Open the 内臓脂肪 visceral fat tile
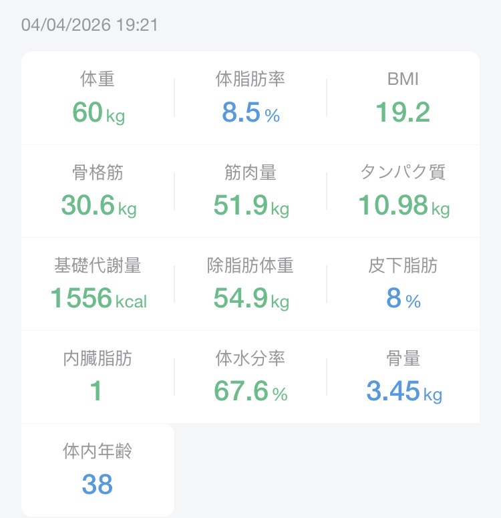The image size is (501, 518). click(98, 377)
